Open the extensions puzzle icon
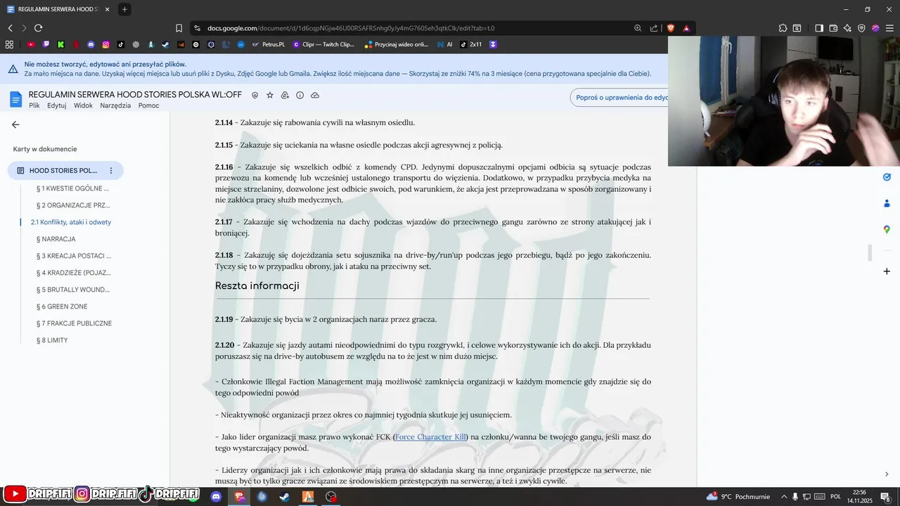Screen dimensions: 900x506 [783, 28]
